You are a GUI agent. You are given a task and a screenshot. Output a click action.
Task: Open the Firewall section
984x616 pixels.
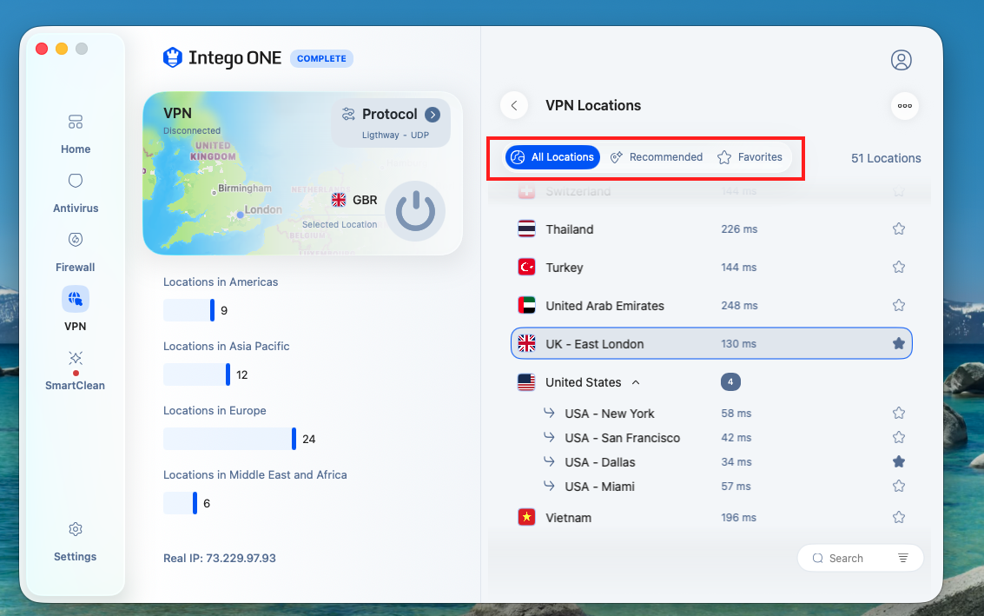coord(76,252)
